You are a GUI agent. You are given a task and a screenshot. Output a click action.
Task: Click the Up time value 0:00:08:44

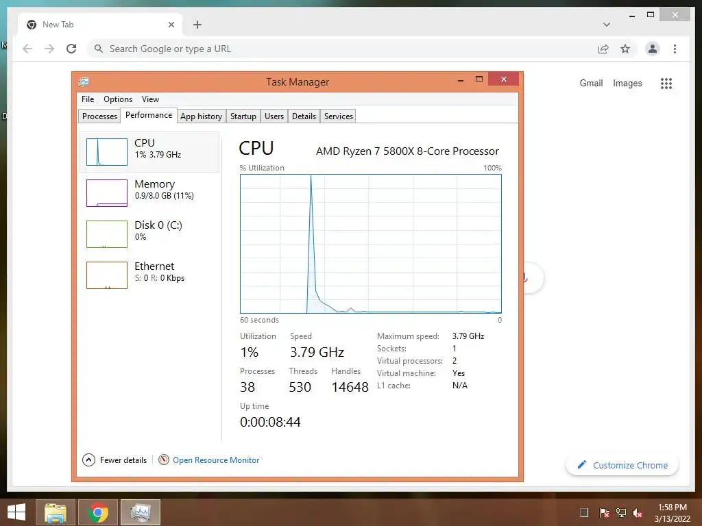270,422
